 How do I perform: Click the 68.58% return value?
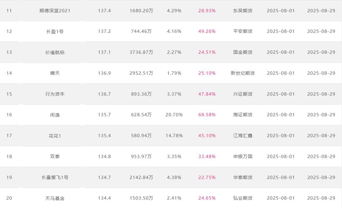[207, 115]
